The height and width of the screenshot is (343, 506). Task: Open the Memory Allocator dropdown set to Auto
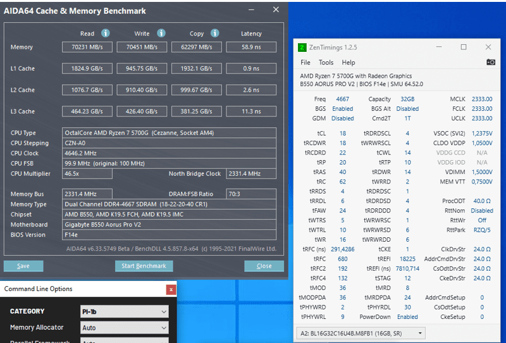pos(125,328)
